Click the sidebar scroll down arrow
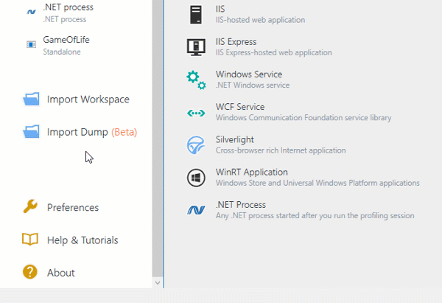 (157, 282)
